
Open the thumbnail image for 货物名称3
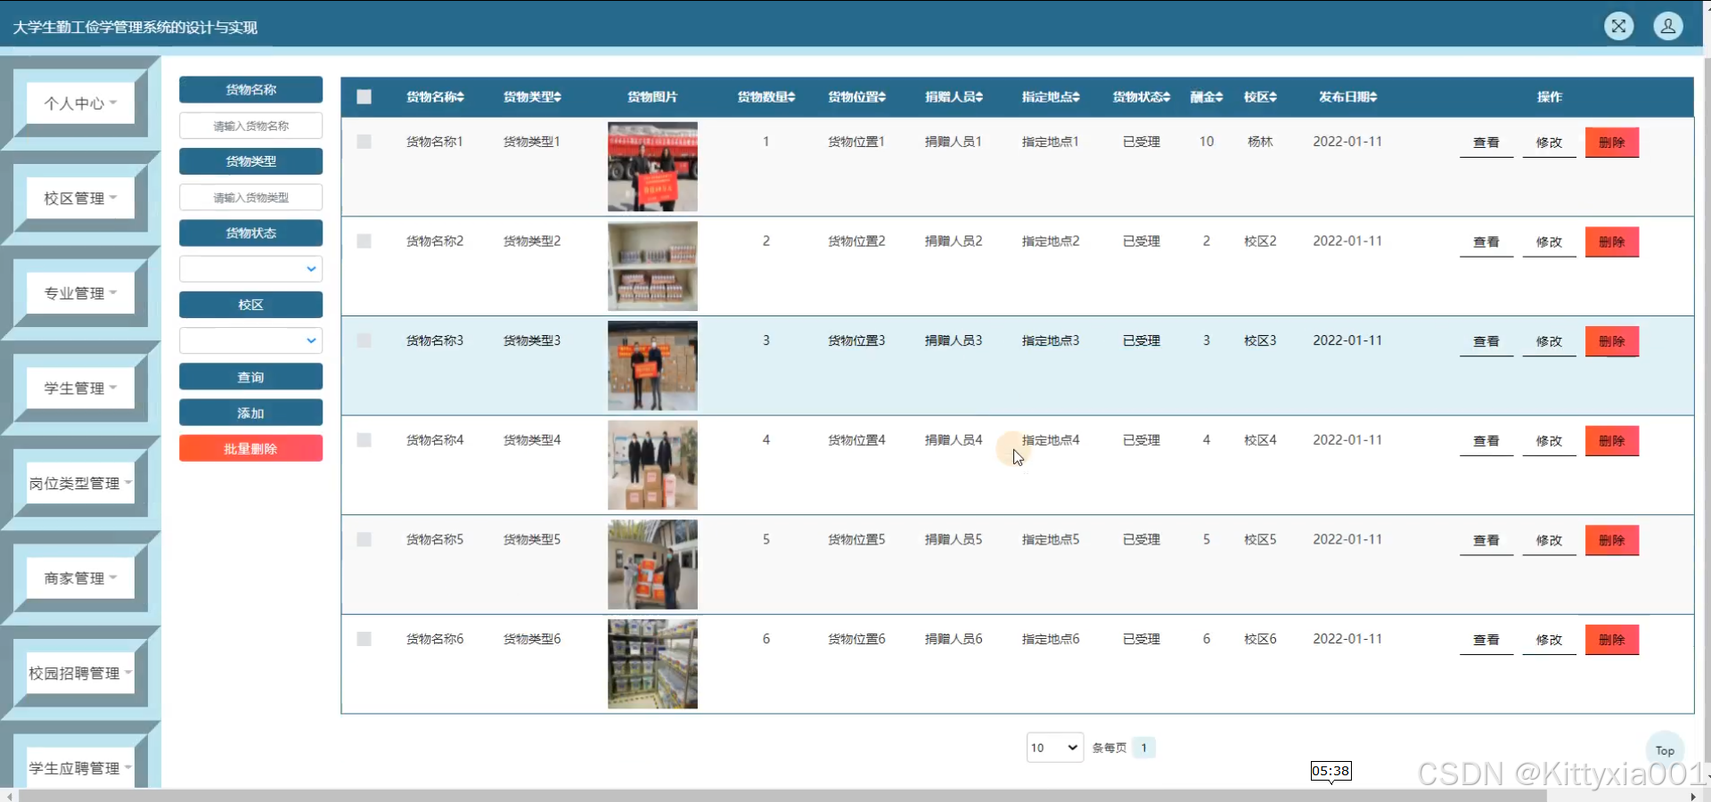(x=652, y=365)
